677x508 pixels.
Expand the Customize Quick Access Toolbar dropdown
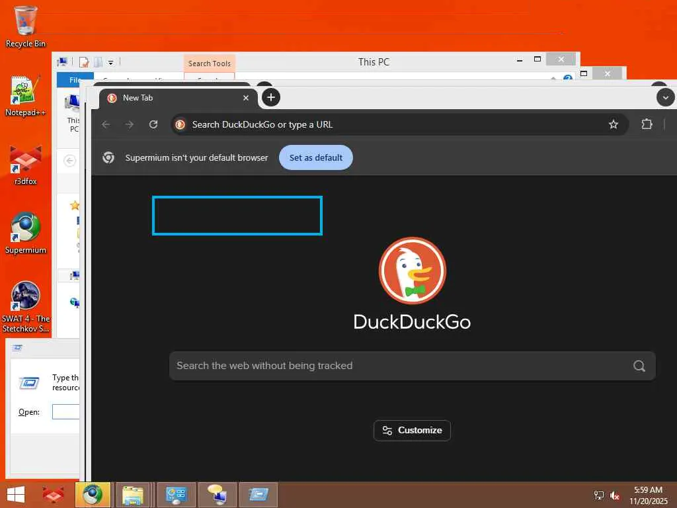point(111,63)
